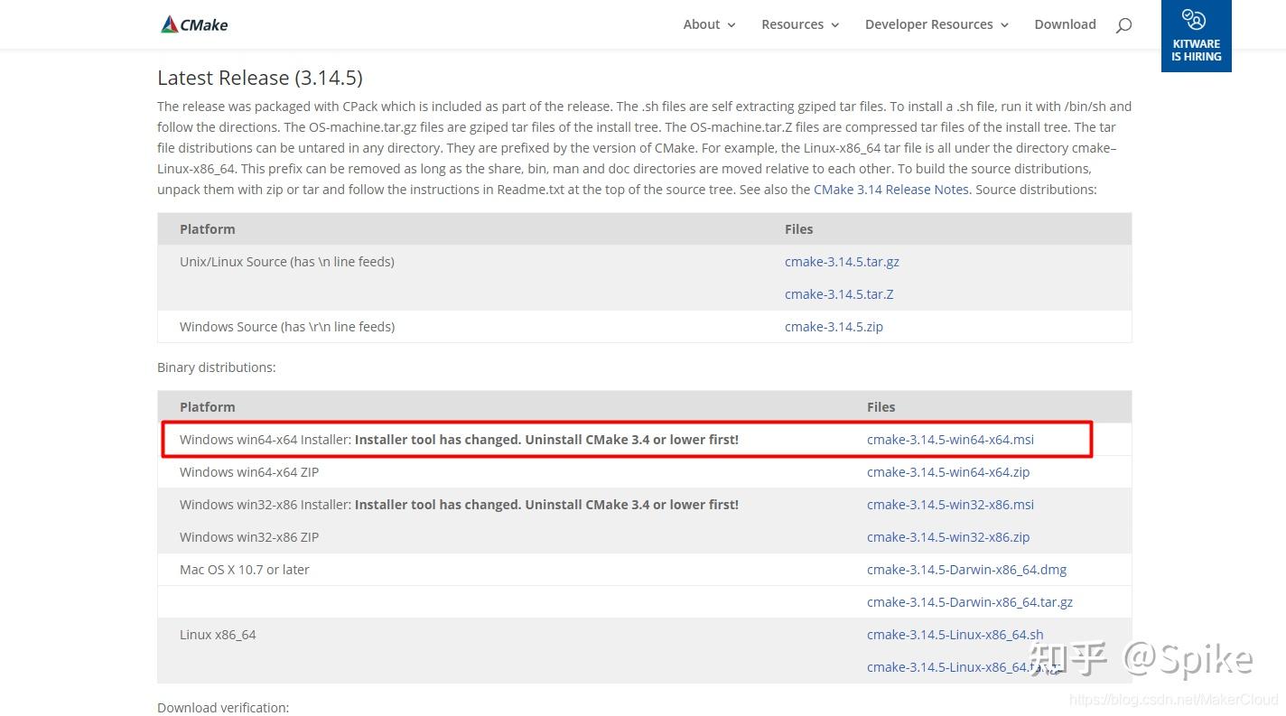The image size is (1286, 716).
Task: Expand the Resources dropdown menu
Action: tap(800, 24)
